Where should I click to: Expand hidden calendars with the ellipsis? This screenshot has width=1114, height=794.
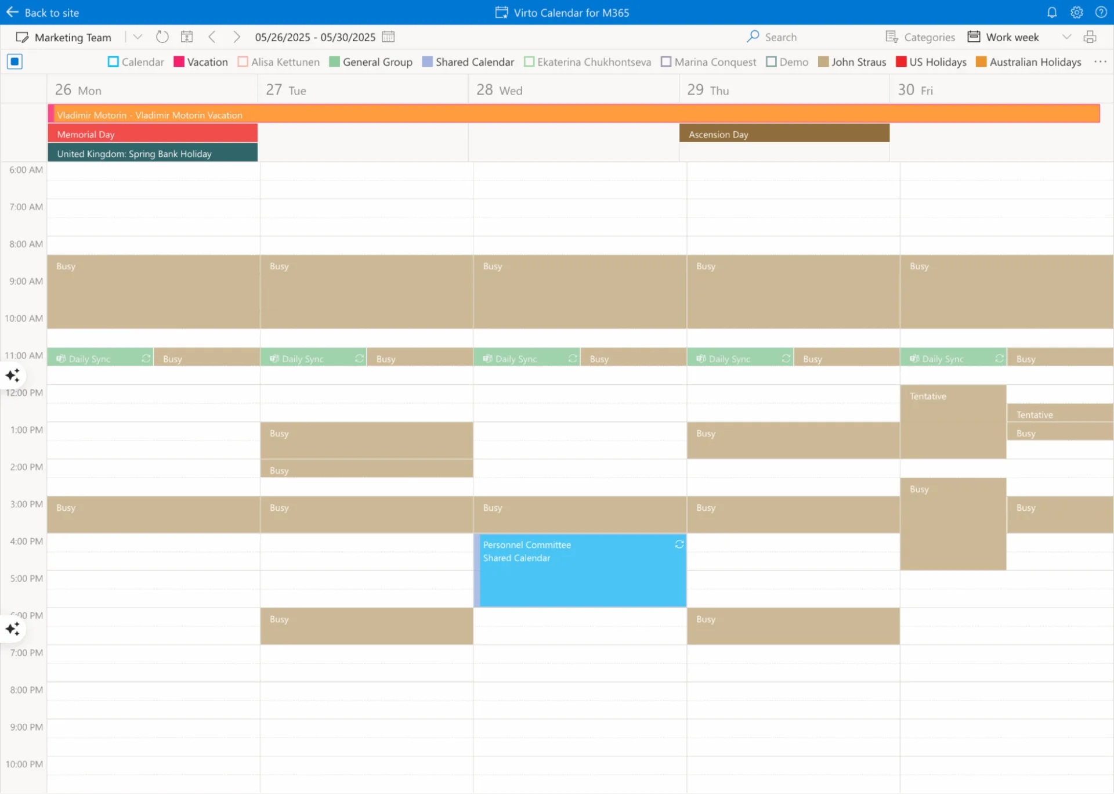tap(1100, 62)
